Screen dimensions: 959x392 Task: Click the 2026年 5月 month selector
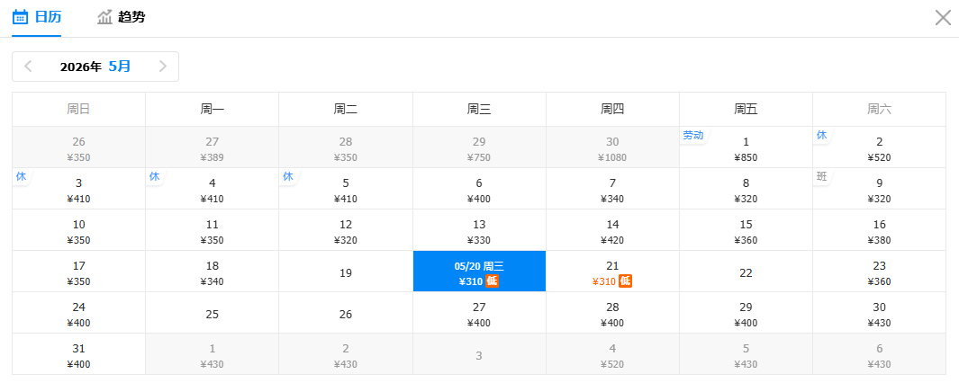click(x=95, y=66)
